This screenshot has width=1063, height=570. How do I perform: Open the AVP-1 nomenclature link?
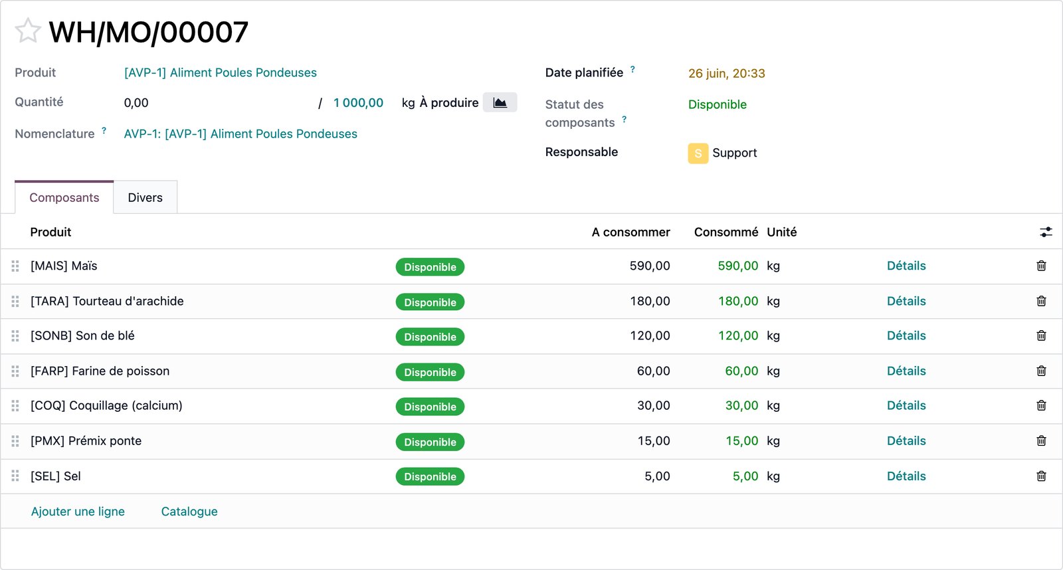pyautogui.click(x=241, y=134)
